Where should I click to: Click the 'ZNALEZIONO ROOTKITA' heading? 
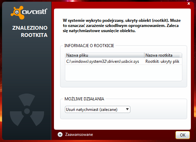[30, 31]
